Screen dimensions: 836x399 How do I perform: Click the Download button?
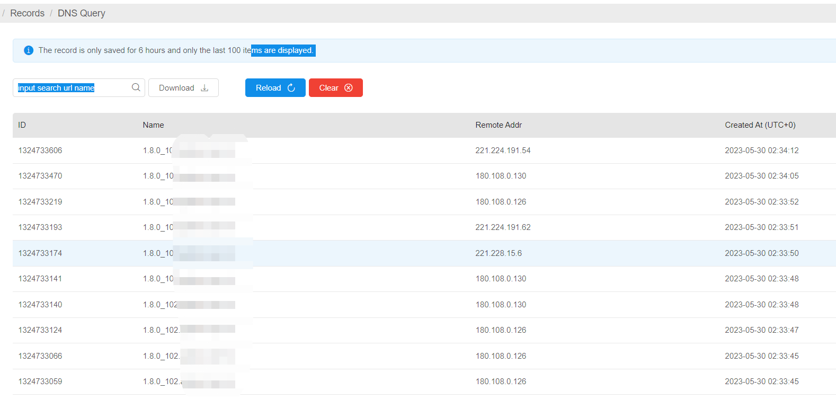click(183, 88)
